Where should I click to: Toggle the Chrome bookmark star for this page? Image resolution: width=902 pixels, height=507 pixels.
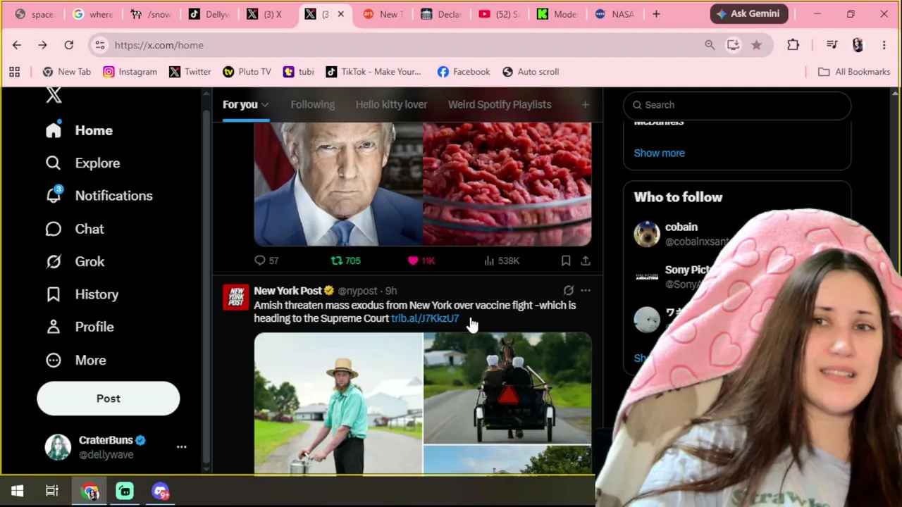pos(756,45)
